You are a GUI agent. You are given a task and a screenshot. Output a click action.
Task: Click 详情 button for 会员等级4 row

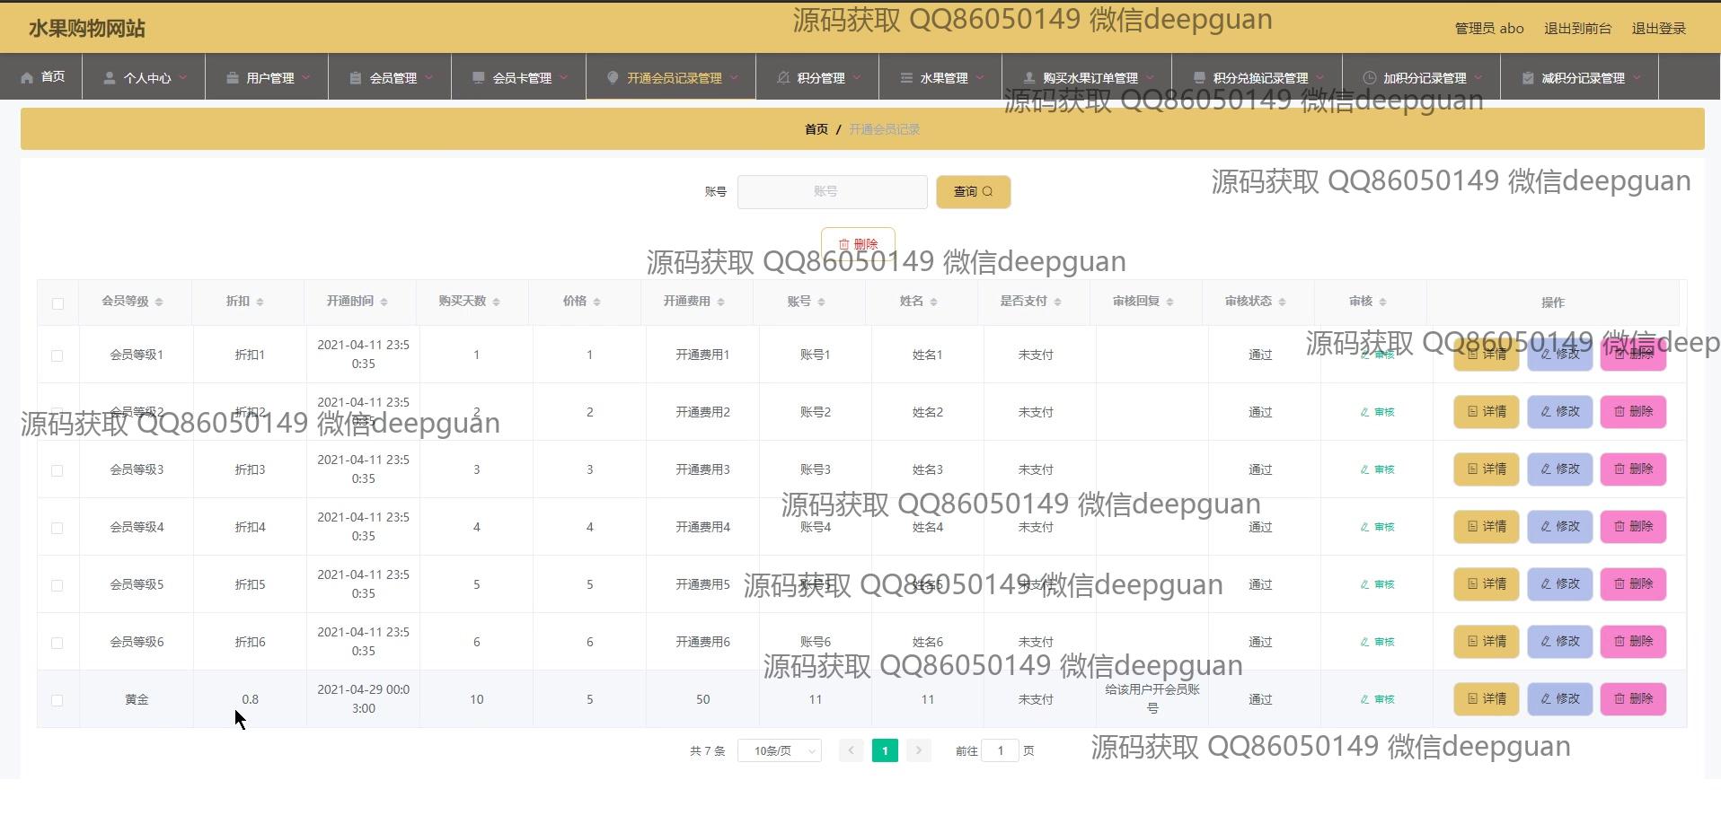click(1486, 527)
